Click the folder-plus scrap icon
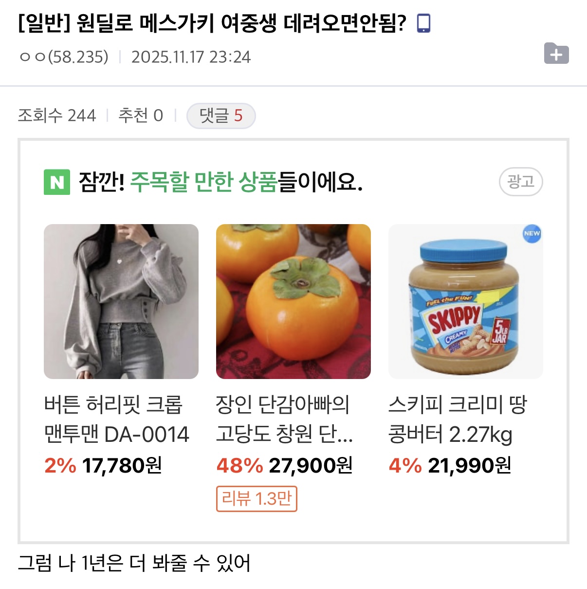Screen dimensions: 587x589 click(x=556, y=54)
